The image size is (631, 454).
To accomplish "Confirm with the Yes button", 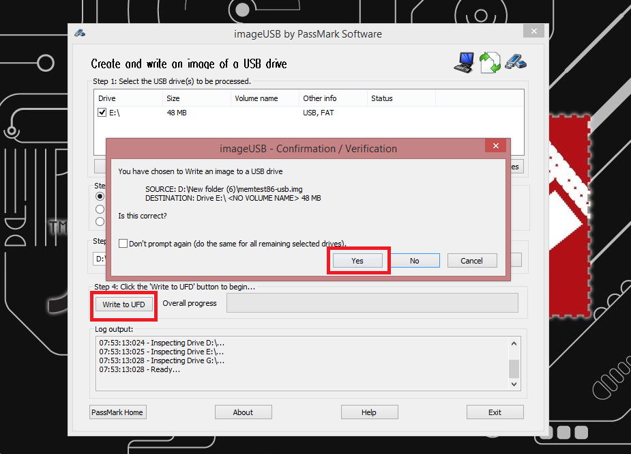I will pos(357,261).
